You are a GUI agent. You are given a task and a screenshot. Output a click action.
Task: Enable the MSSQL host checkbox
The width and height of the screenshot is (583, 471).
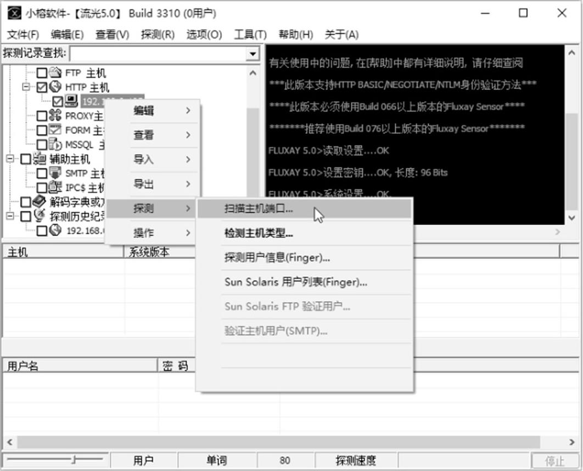[42, 144]
